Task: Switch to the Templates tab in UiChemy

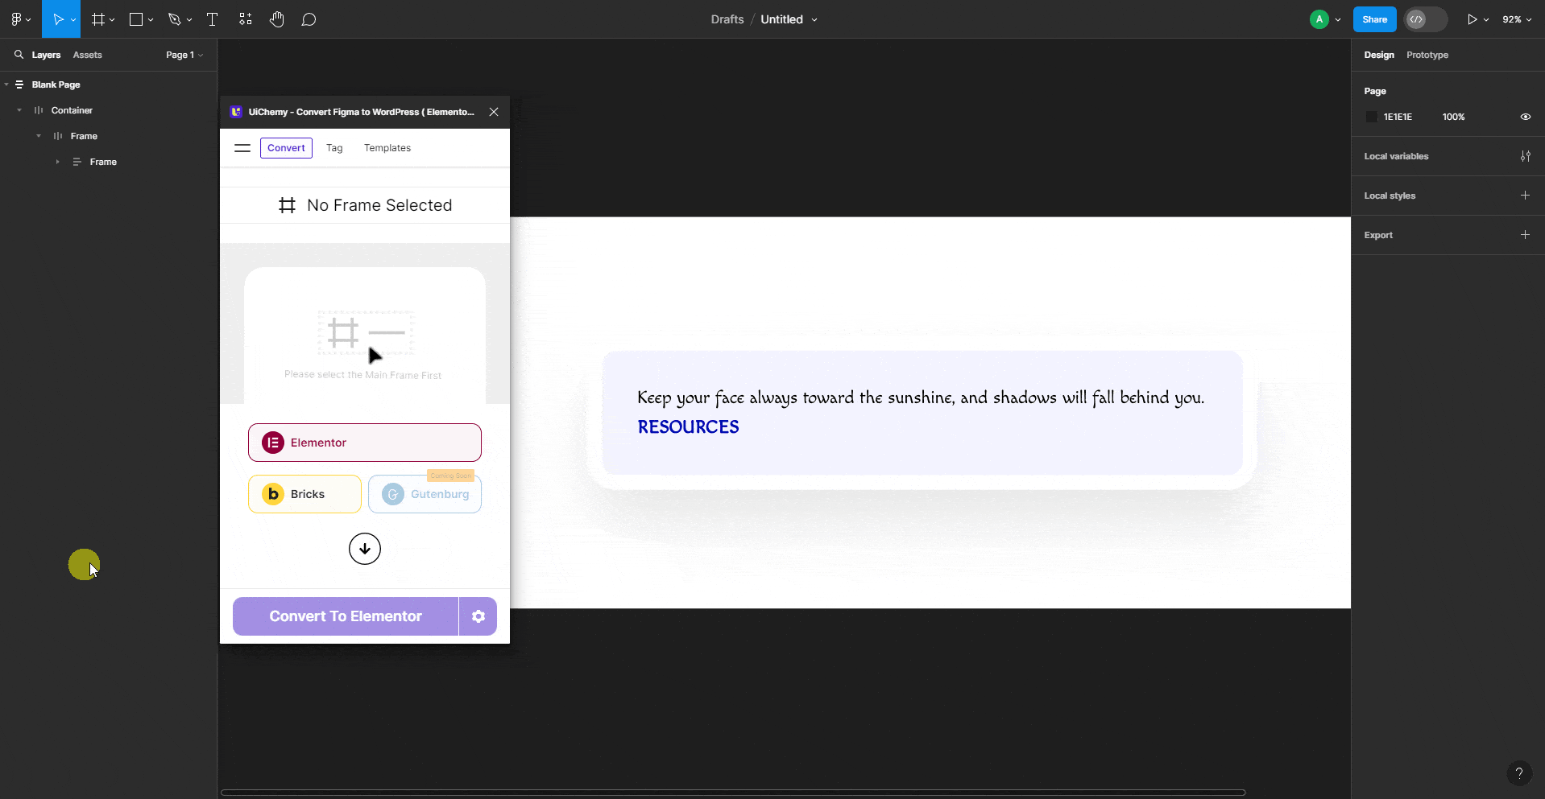Action: pos(387,147)
